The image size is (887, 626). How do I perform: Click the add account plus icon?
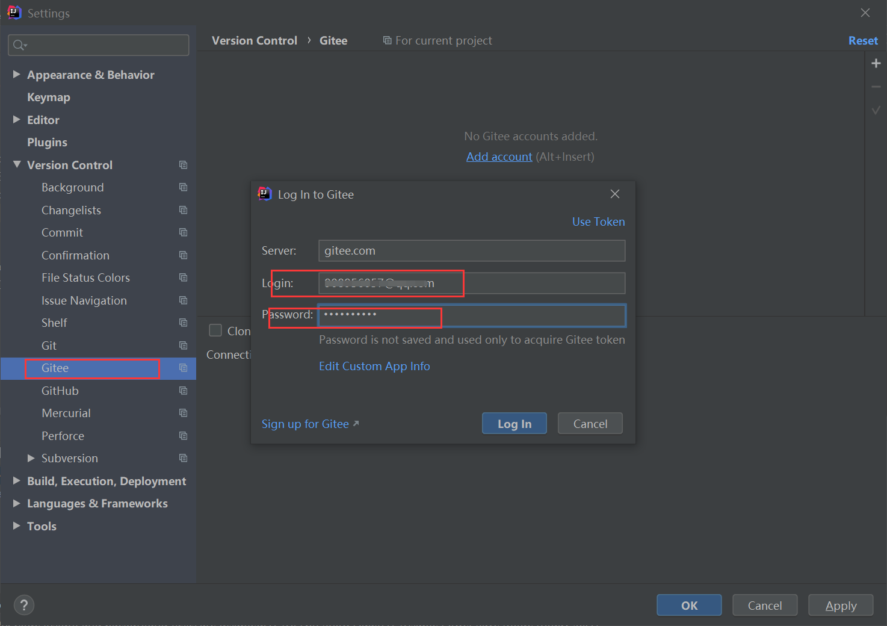876,63
